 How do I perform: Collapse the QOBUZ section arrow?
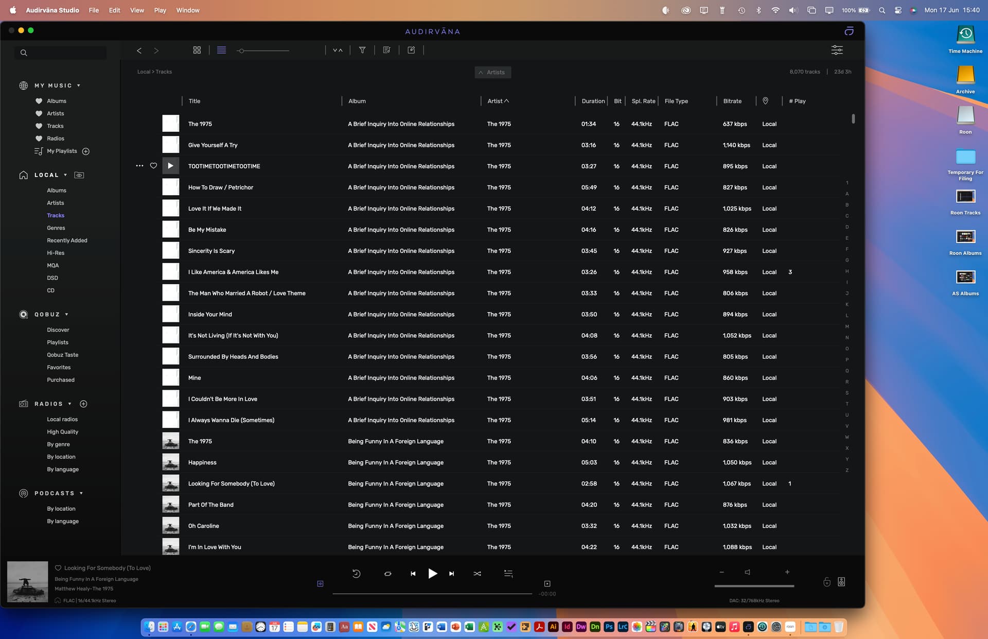pyautogui.click(x=66, y=314)
